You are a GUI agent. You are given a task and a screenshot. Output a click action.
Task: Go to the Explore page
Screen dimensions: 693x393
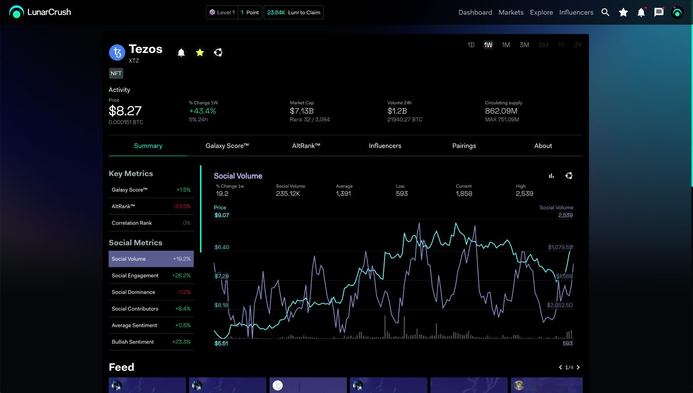(541, 13)
